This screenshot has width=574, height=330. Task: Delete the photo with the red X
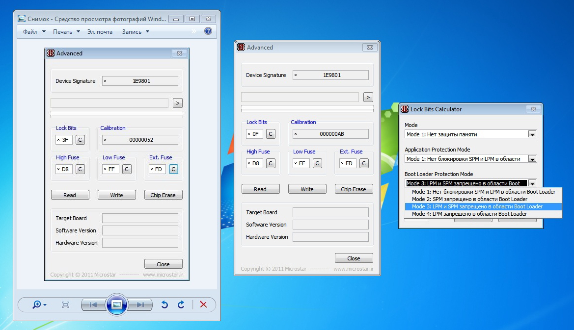pos(203,305)
